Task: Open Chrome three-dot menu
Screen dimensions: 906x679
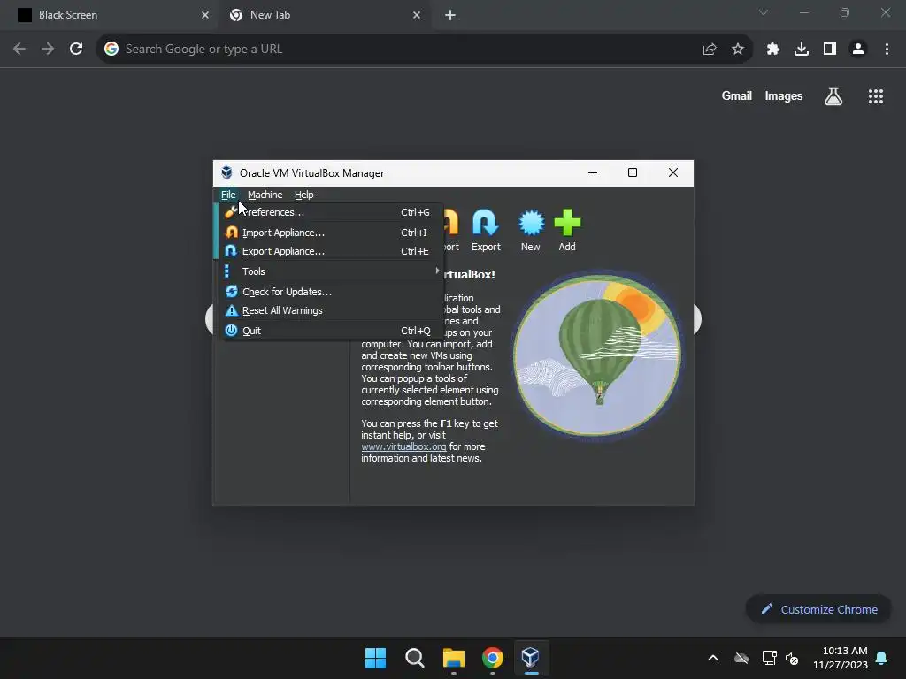Action: 887,50
